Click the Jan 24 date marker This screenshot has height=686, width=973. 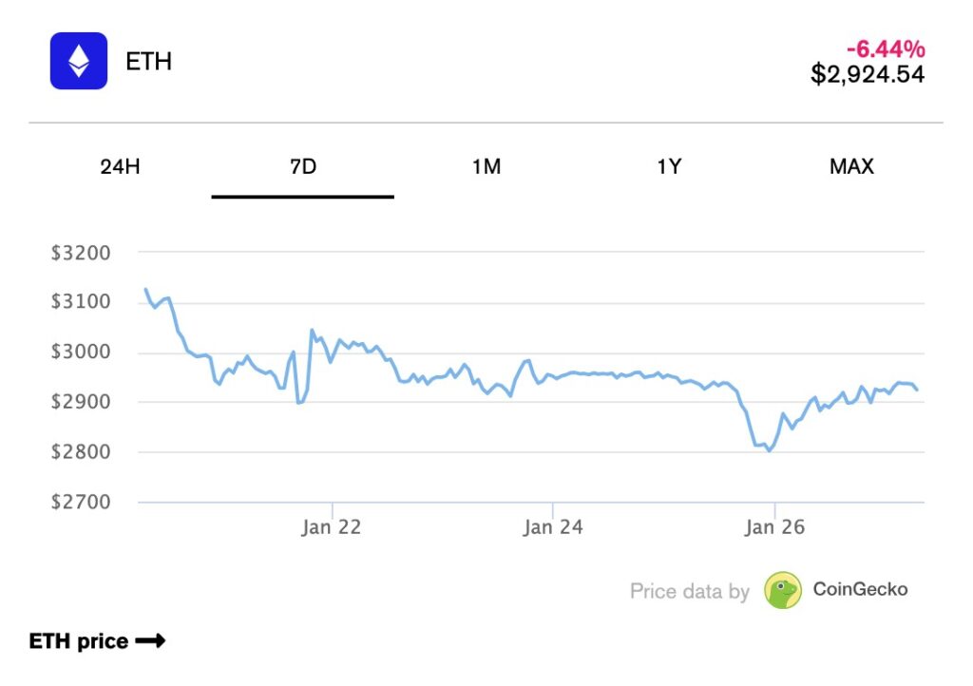tap(552, 527)
